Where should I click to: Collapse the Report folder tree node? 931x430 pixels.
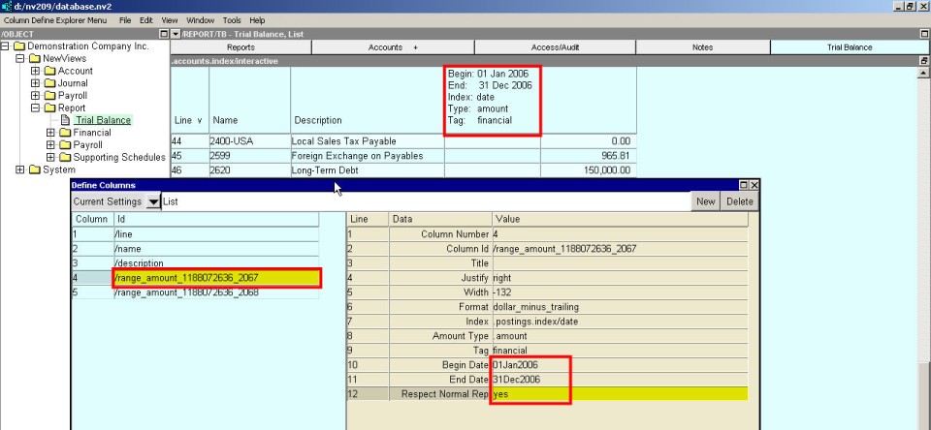click(35, 108)
